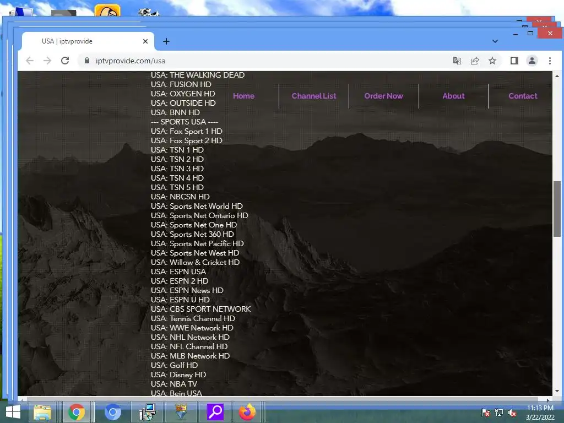
Task: Open the blue Chromium taskbar icon
Action: tap(112, 412)
